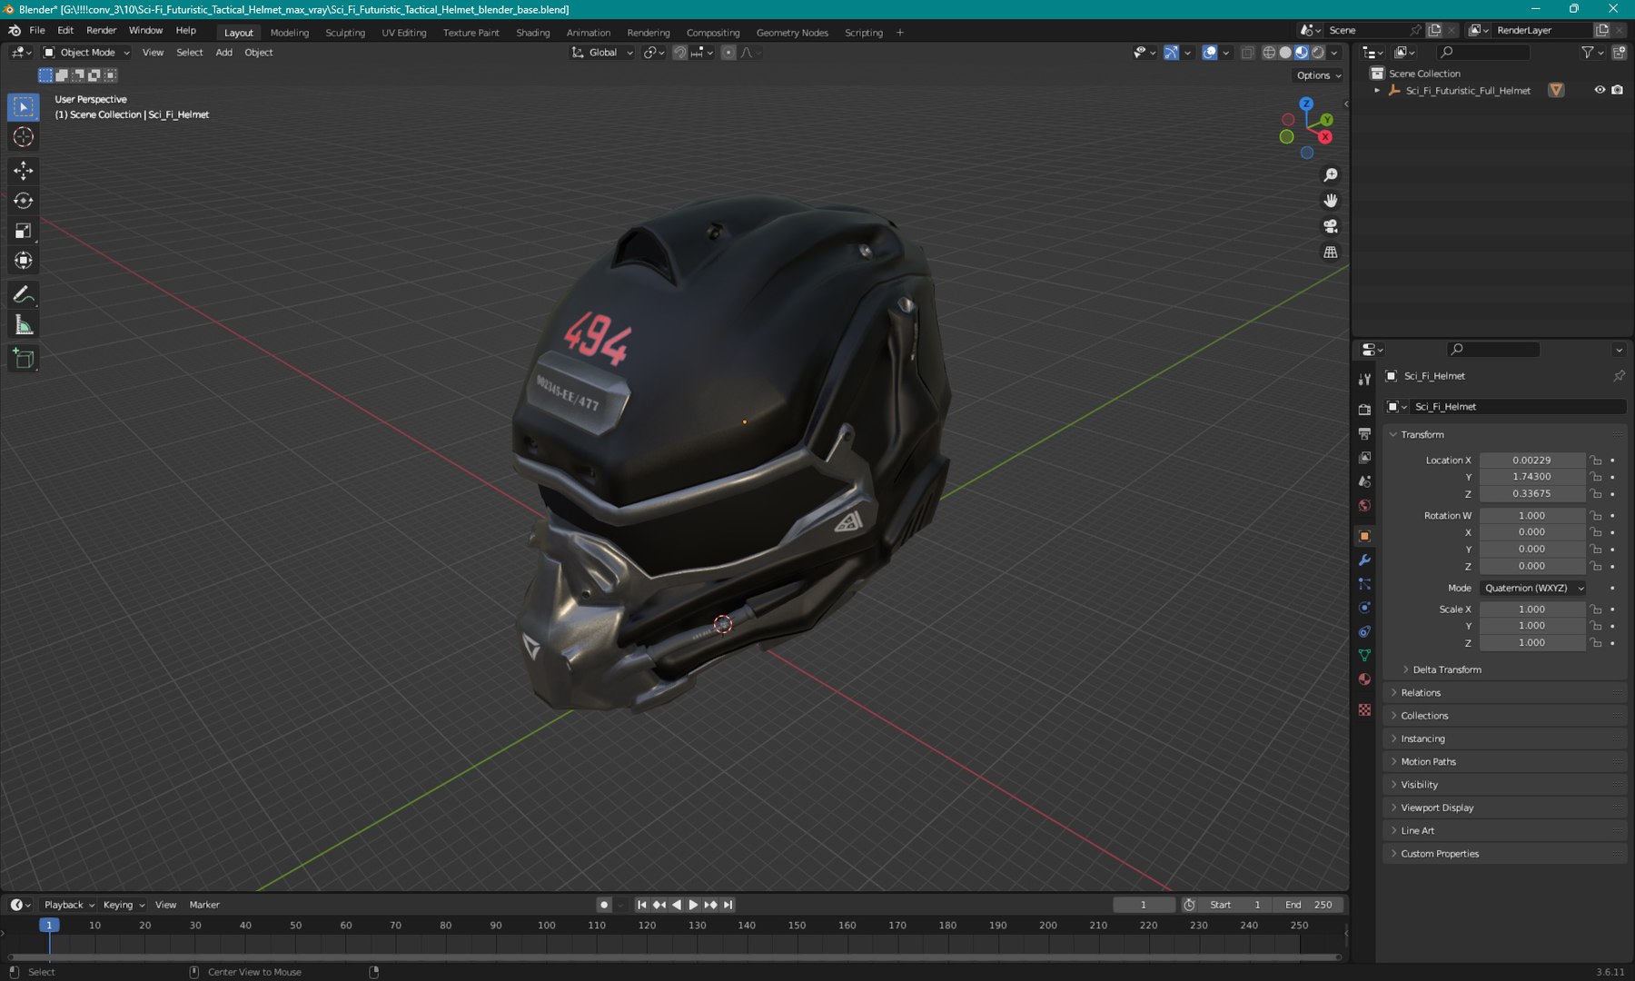Toggle lock on Location X

(1596, 461)
